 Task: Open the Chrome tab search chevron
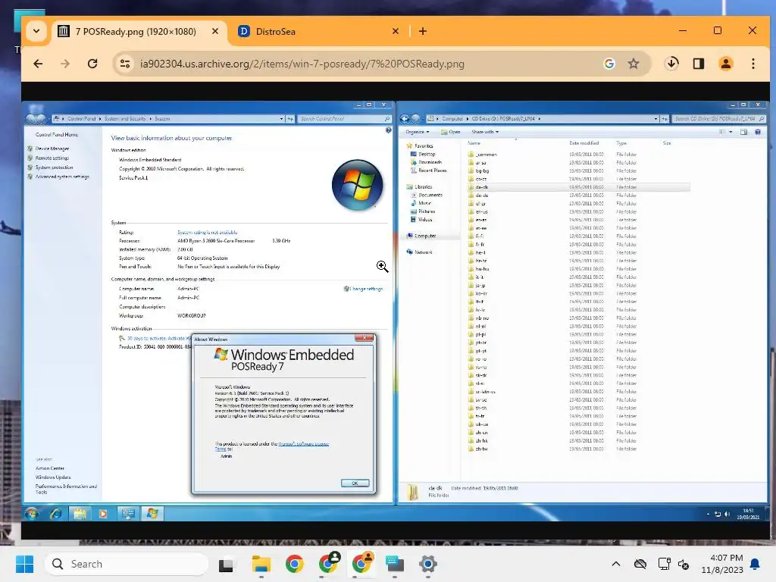point(36,31)
